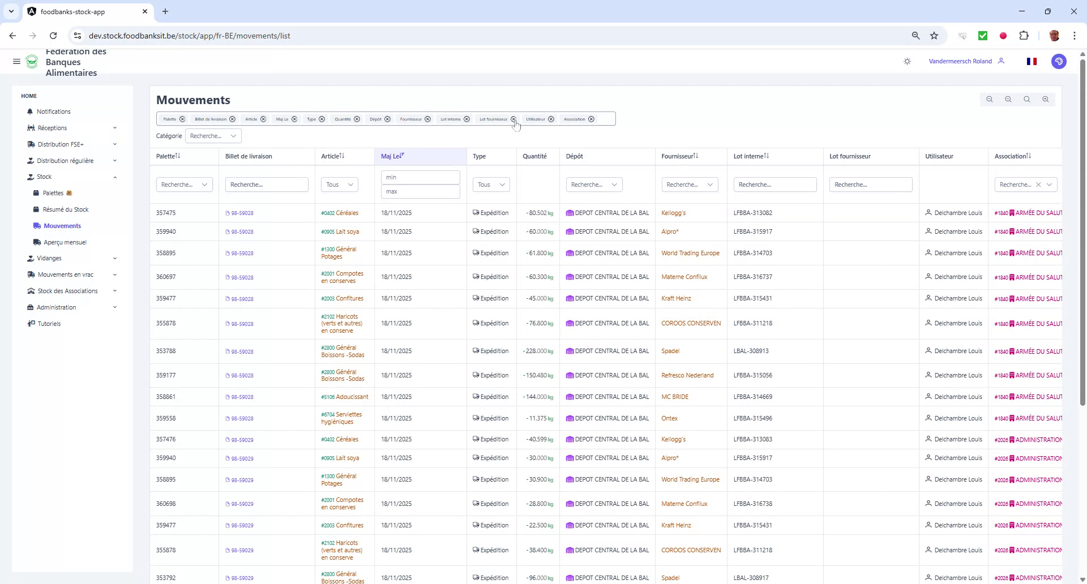Click the Banques Alimentaires logo

tap(32, 62)
